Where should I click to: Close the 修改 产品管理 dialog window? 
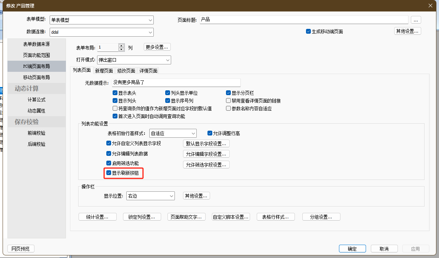(x=430, y=5)
